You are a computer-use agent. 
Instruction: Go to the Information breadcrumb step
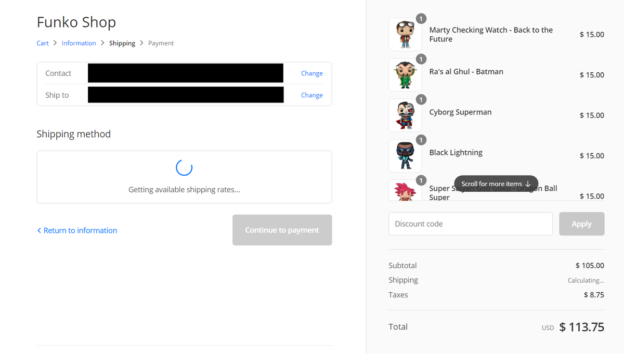[79, 43]
